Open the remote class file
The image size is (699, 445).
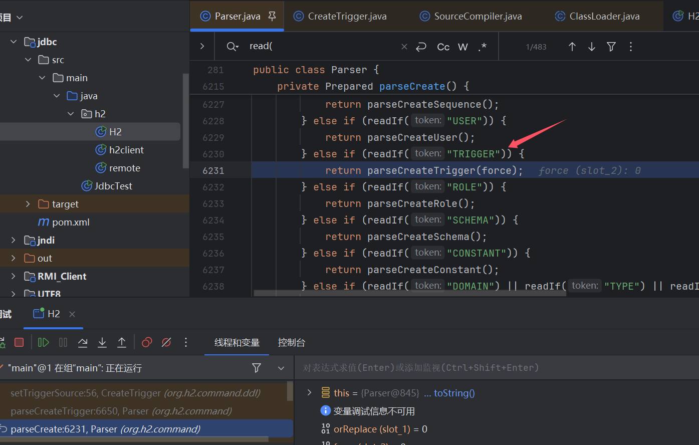pyautogui.click(x=118, y=168)
